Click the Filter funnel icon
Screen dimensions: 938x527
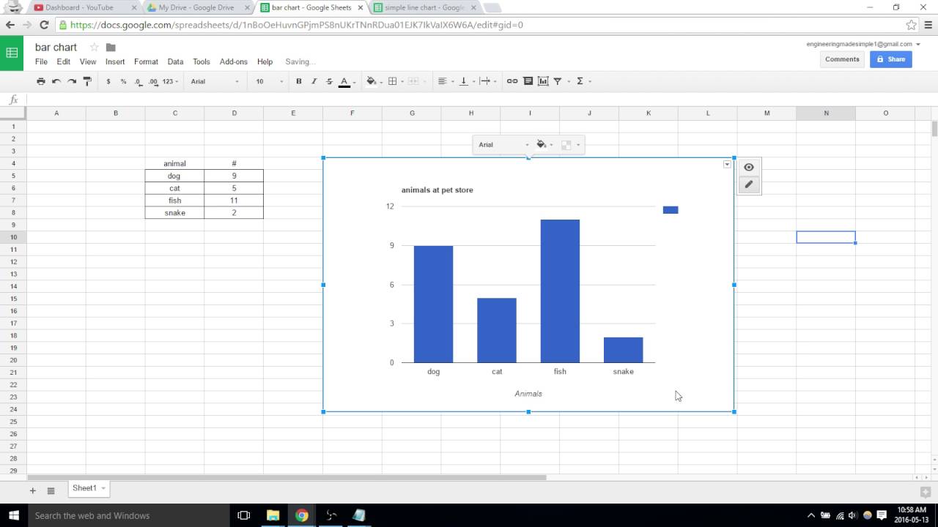coord(558,81)
